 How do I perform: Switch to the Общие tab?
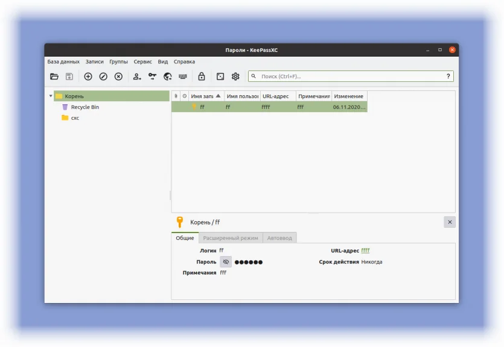click(185, 238)
